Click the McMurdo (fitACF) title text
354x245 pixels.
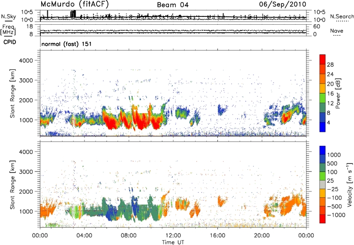pos(75,4)
